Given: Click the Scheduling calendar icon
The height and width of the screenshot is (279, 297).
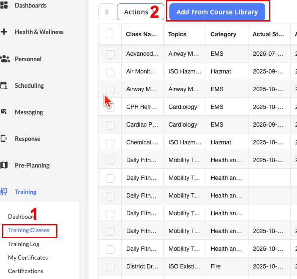Looking at the screenshot, I should 4,86.
